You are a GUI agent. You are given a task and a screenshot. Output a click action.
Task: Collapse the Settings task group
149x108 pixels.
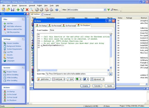coord(23,39)
